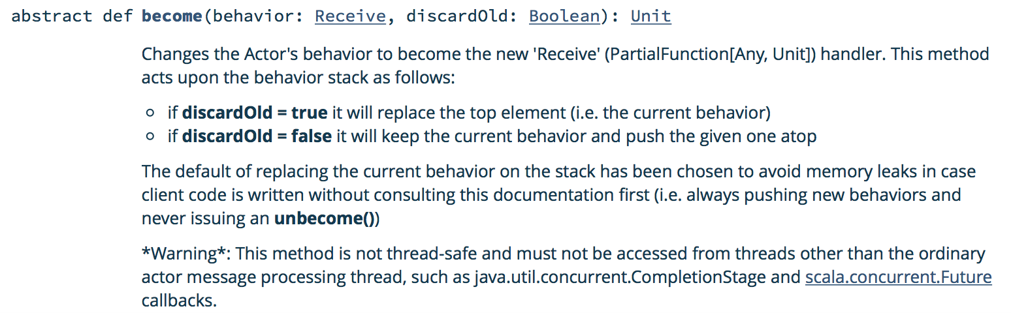
Task: Visit the scala.concurrent.Future link
Action: pos(898,277)
